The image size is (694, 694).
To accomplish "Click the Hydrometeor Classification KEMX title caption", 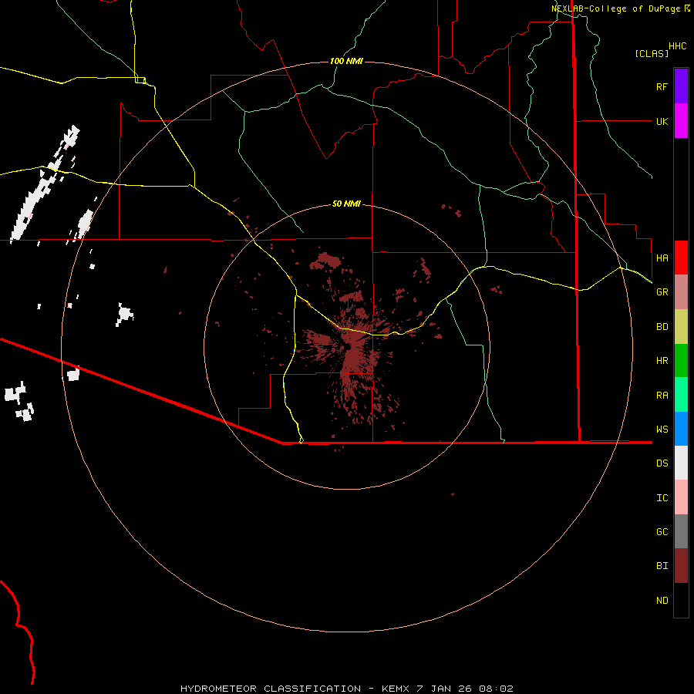I will click(x=347, y=689).
